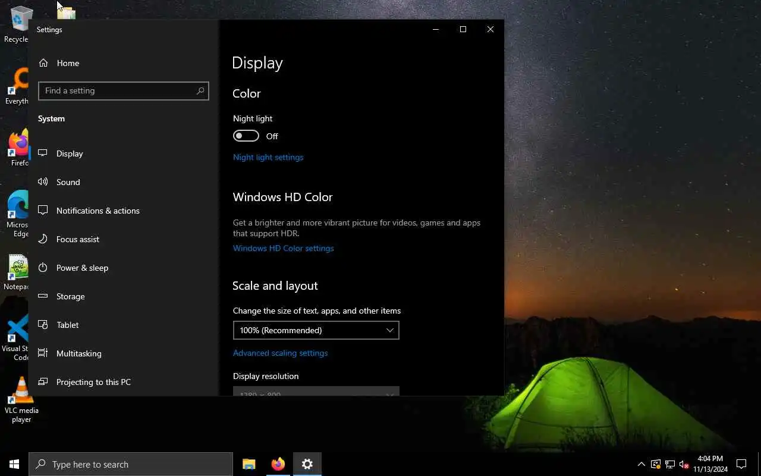Open Notifications & actions settings
This screenshot has height=476, width=761.
(x=124, y=211)
